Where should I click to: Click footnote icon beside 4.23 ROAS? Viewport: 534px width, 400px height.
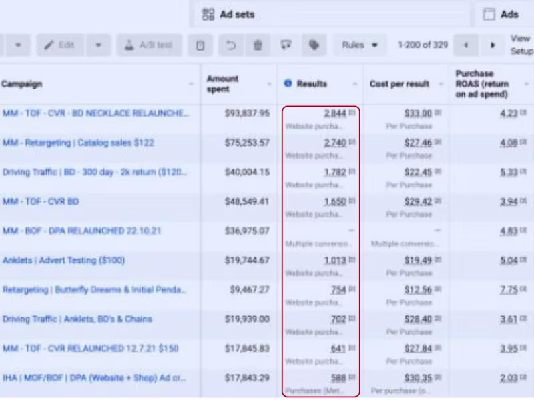pyautogui.click(x=523, y=112)
